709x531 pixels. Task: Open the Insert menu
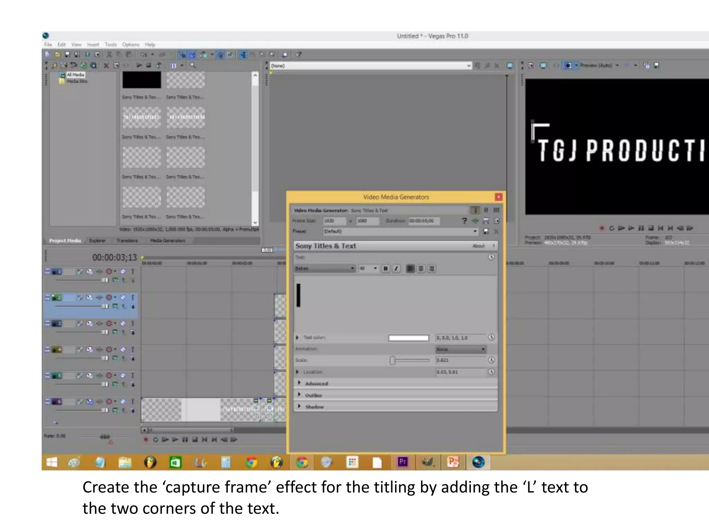93,45
